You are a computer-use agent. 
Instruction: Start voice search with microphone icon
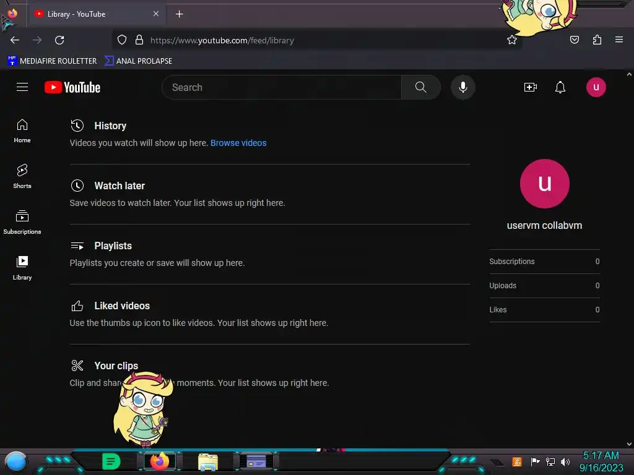pos(463,87)
